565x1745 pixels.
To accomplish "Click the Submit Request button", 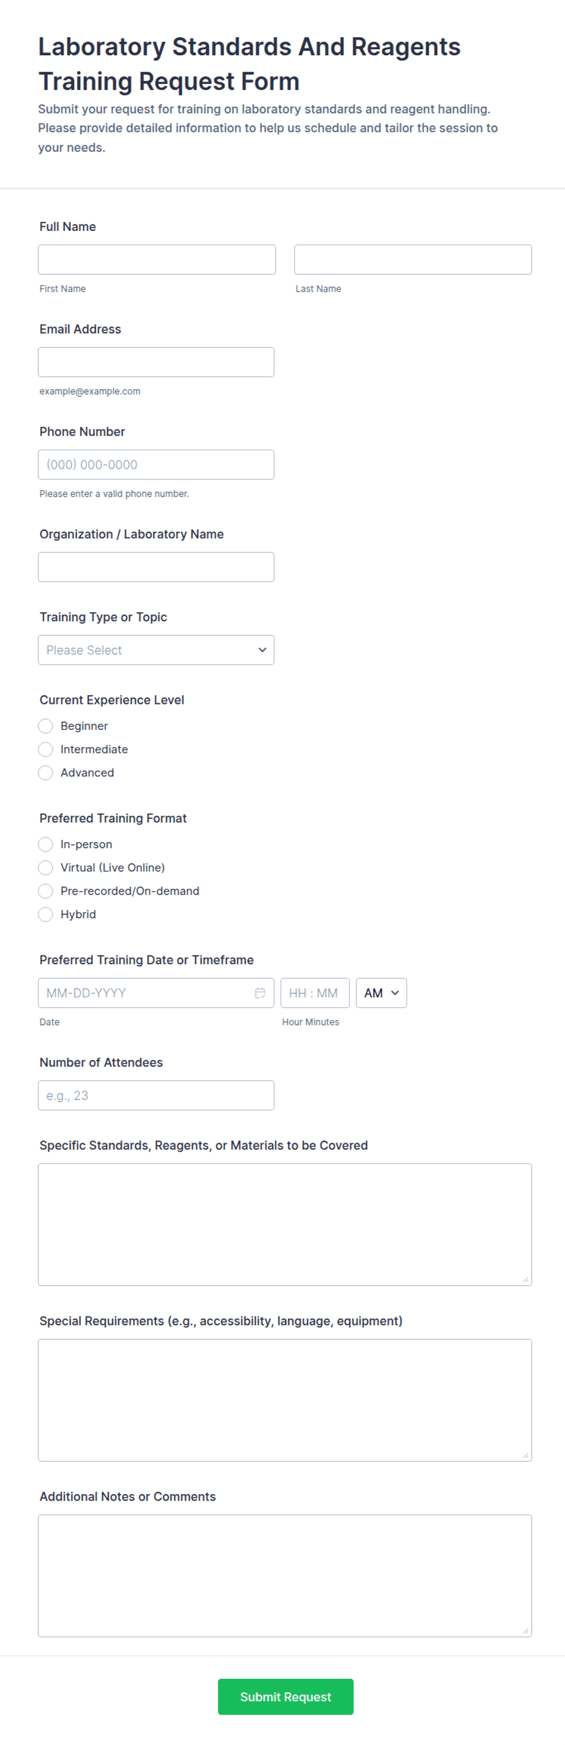I will pos(285,1697).
